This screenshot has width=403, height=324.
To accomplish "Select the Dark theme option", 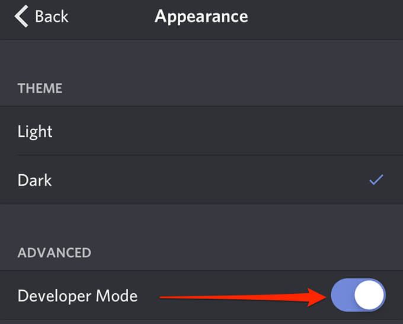I will click(35, 180).
